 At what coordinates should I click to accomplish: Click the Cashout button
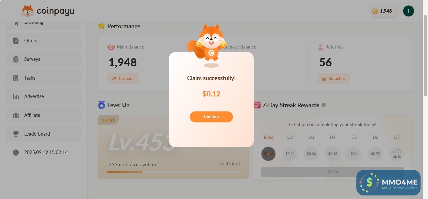coord(123,78)
